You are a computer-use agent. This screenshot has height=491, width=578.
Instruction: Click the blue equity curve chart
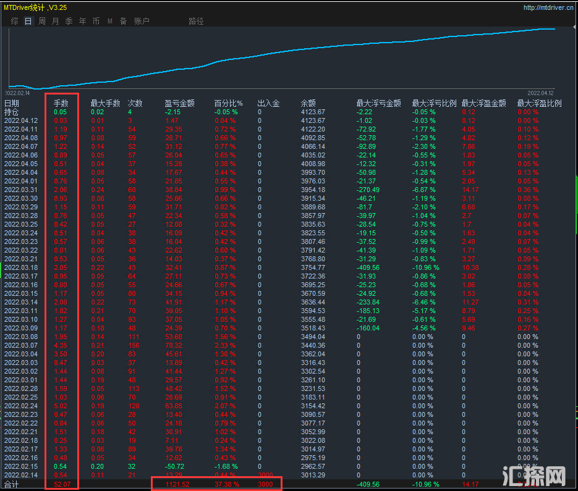click(x=282, y=58)
